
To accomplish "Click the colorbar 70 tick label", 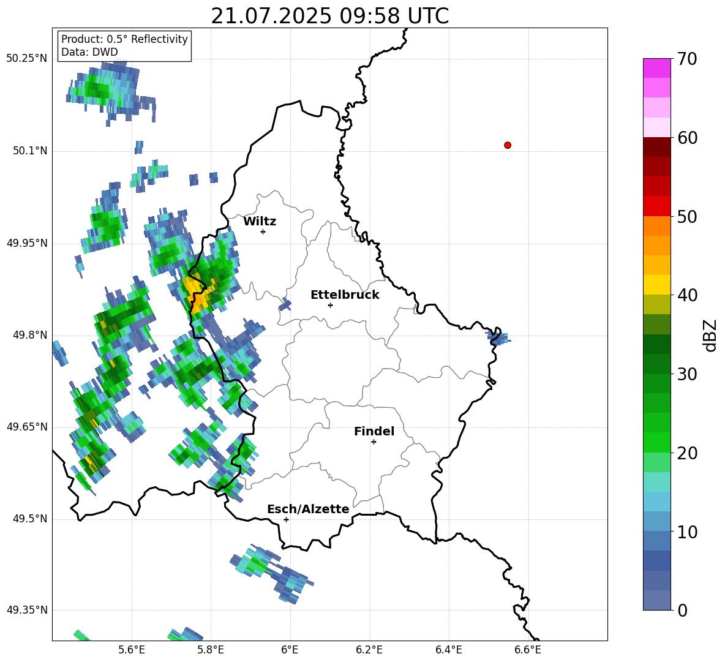I will click(687, 59).
